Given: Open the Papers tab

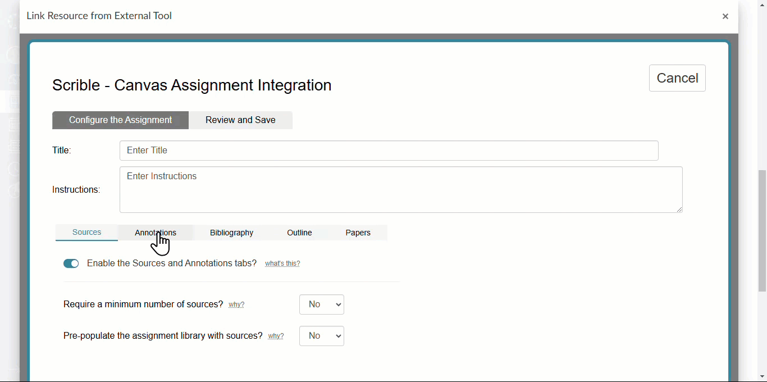Looking at the screenshot, I should [358, 233].
